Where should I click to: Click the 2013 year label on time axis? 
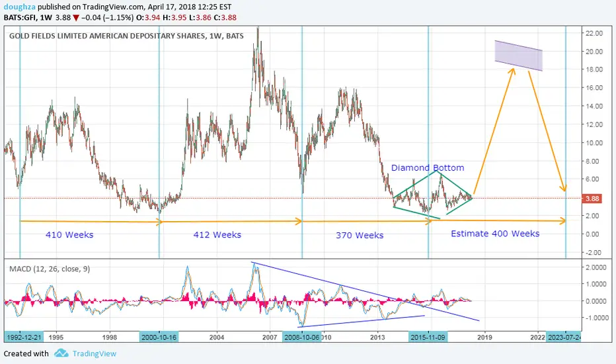point(377,338)
